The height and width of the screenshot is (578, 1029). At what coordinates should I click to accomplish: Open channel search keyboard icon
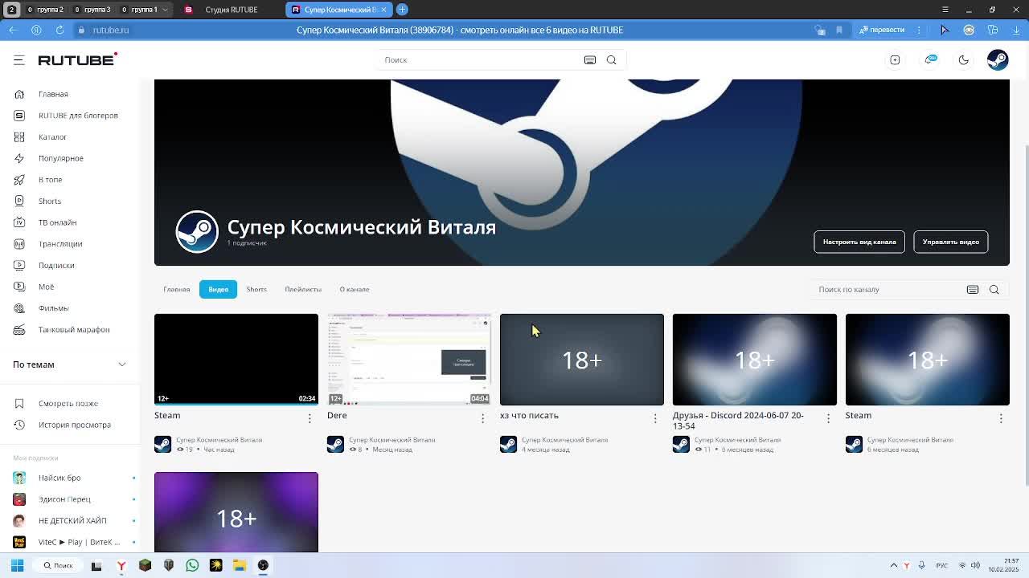pos(973,290)
